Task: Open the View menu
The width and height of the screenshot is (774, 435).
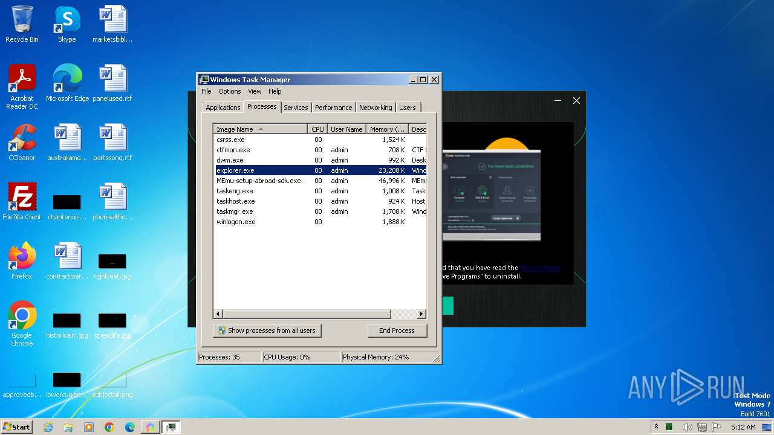Action: [x=255, y=91]
